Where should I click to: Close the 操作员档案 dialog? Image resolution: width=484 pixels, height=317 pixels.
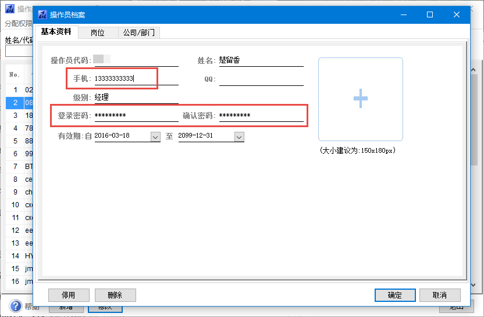click(x=457, y=15)
